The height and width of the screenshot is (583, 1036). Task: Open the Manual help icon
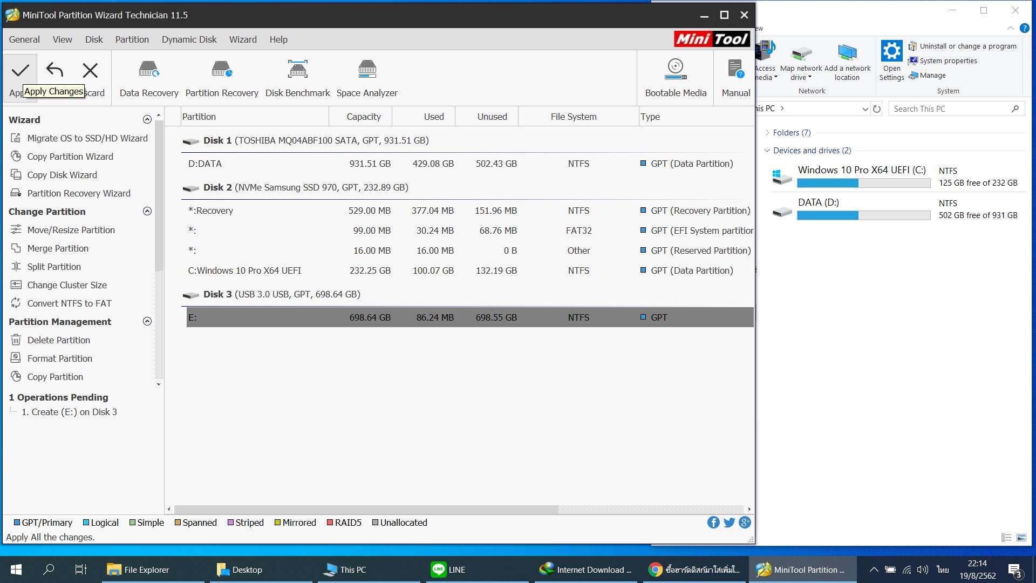(x=735, y=78)
